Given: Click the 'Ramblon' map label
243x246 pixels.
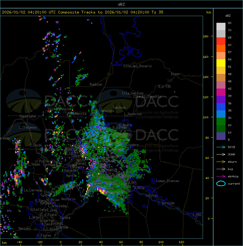Looking at the screenshot, I should [96, 84].
